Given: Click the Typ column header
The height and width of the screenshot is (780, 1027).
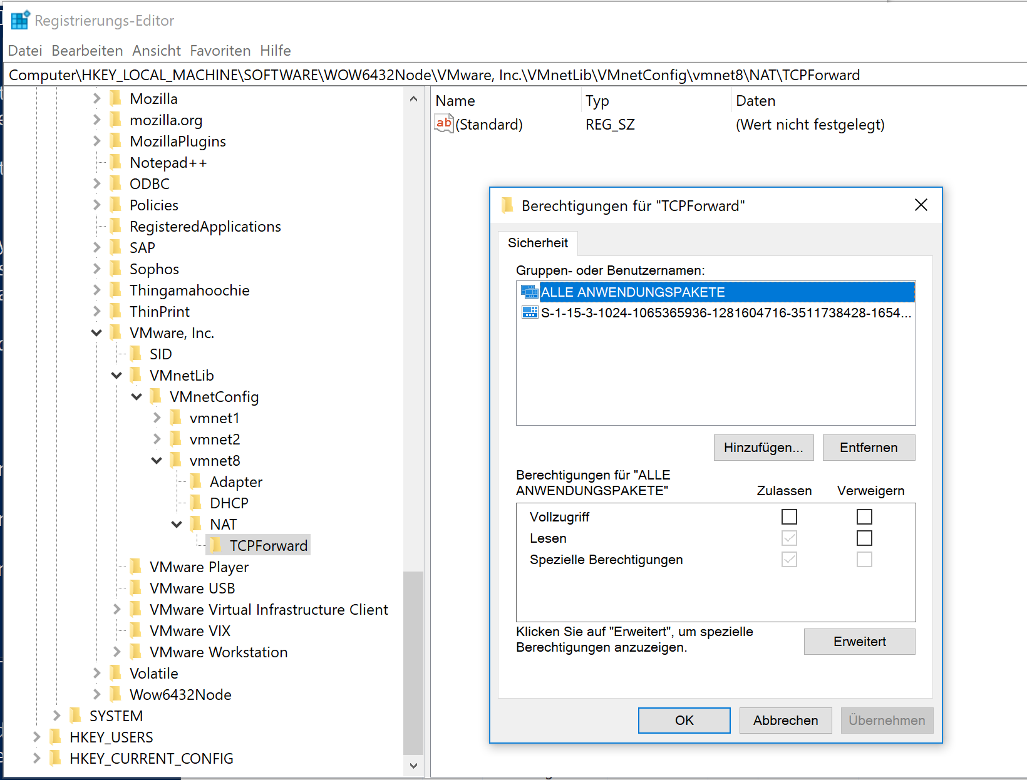Looking at the screenshot, I should (656, 101).
